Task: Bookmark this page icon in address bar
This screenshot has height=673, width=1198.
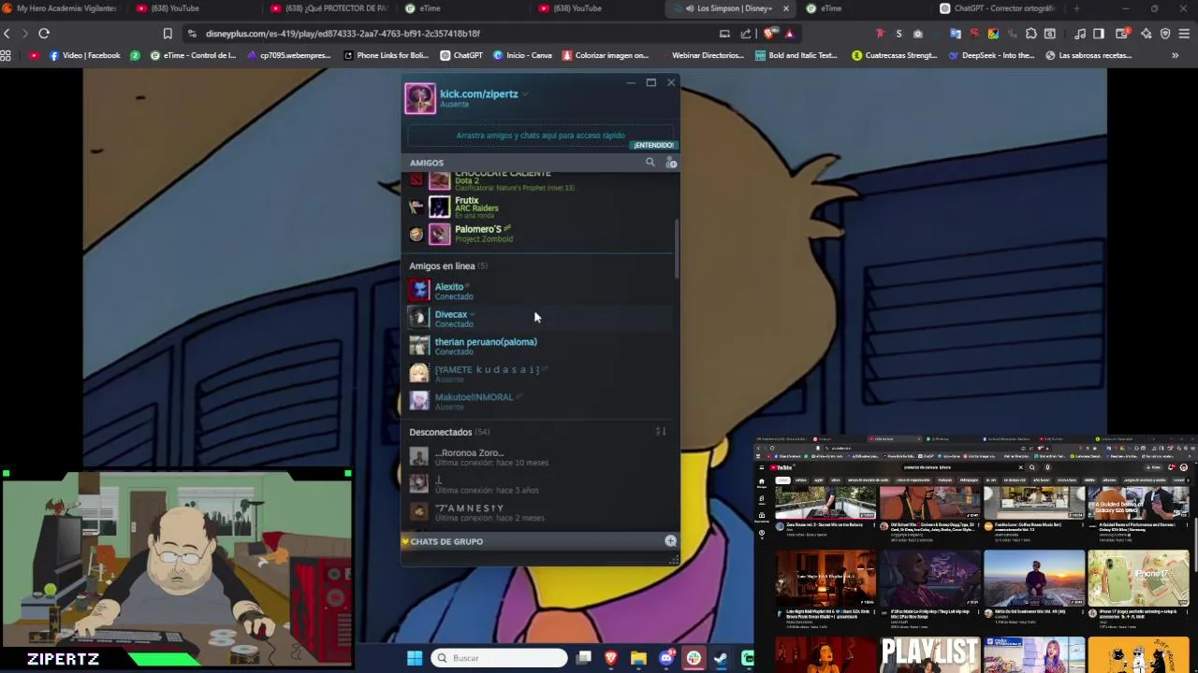Action: coord(168,34)
